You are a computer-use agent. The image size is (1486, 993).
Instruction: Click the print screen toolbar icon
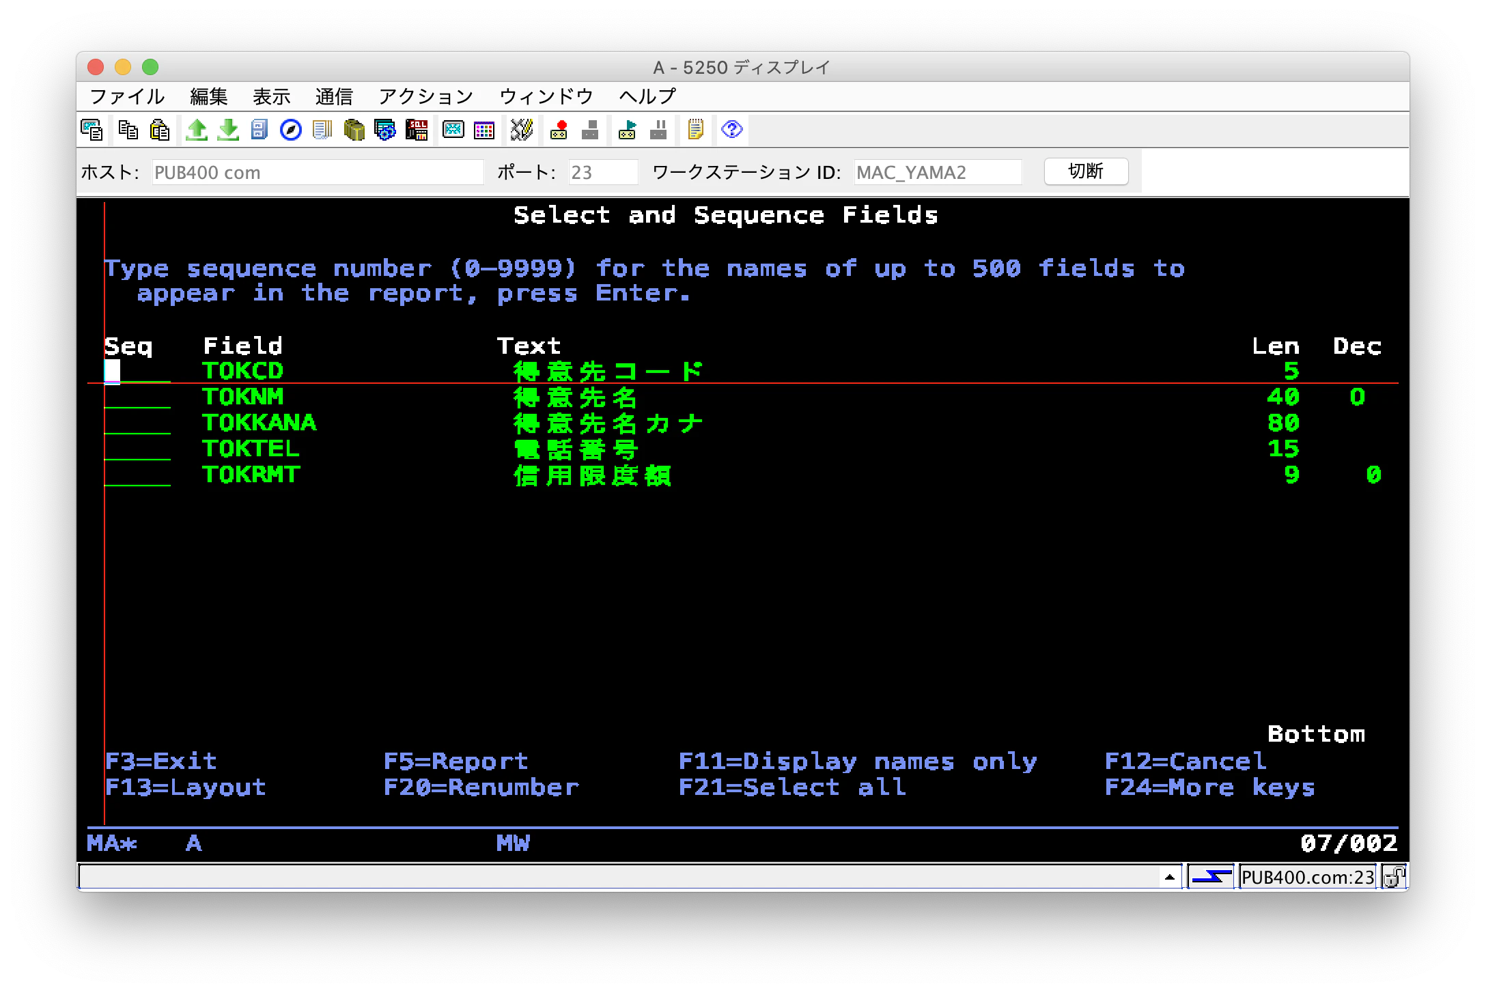(x=92, y=130)
